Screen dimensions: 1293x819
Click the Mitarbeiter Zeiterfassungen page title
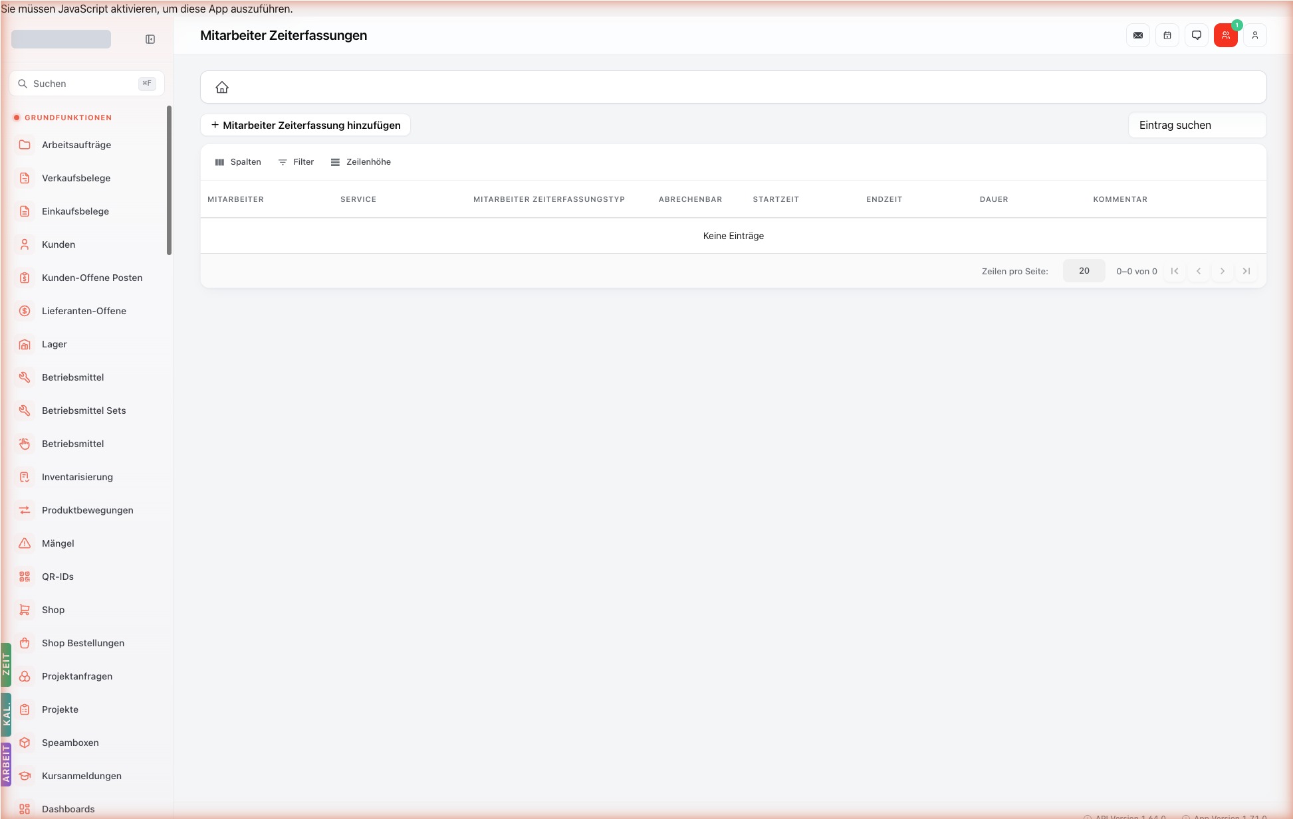pos(283,35)
